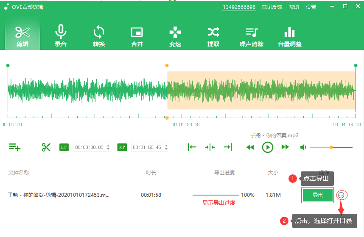This screenshot has height=237, width=364.
Task: Click the account number 13492566698
Action: tap(239, 7)
